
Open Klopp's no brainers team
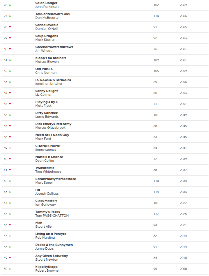point(51,58)
